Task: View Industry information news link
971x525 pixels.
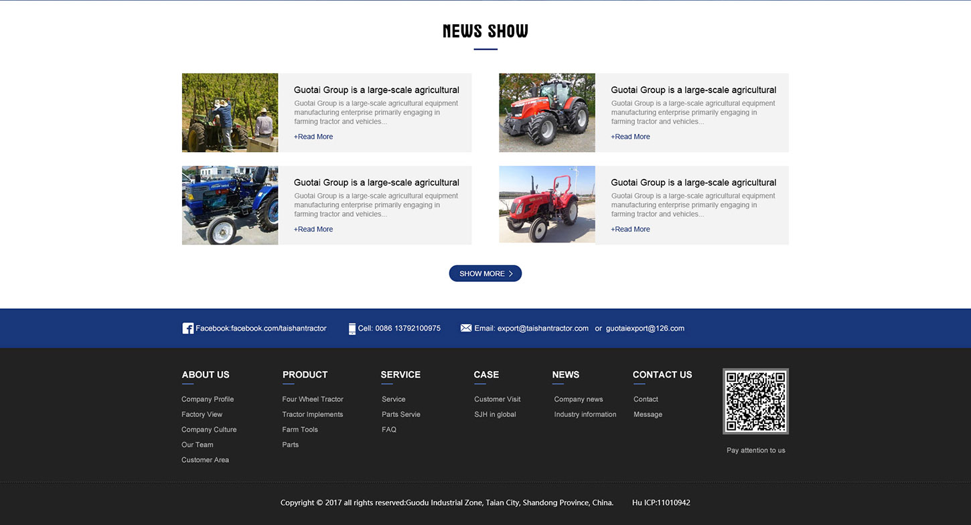Action: (x=585, y=415)
